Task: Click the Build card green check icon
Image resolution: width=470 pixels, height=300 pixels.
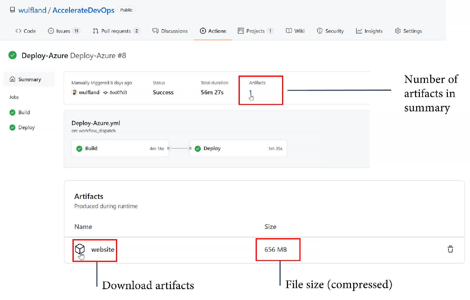Action: pos(79,148)
